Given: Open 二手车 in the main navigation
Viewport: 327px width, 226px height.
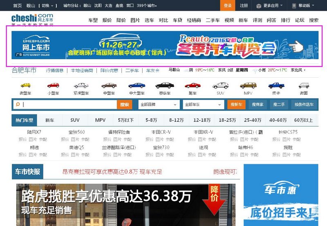Looking at the screenshot, I should 213,20.
